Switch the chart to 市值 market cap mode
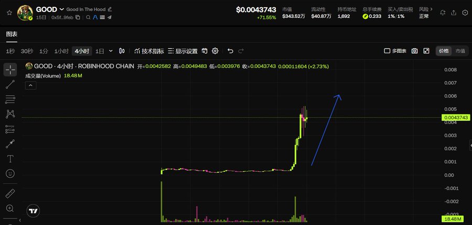The width and height of the screenshot is (472, 225). pos(460,51)
